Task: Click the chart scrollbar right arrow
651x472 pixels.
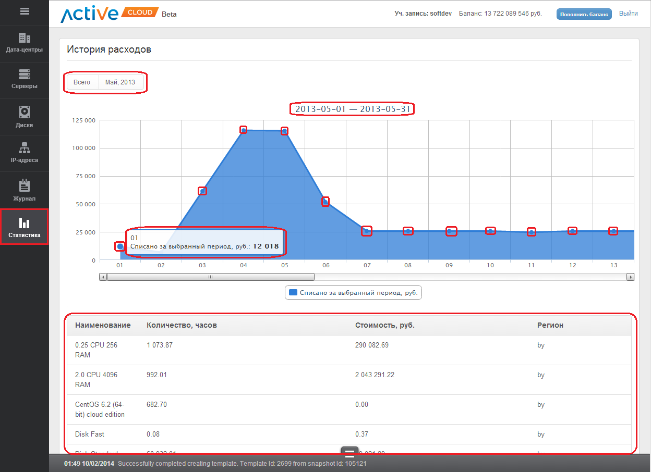Action: tap(631, 277)
